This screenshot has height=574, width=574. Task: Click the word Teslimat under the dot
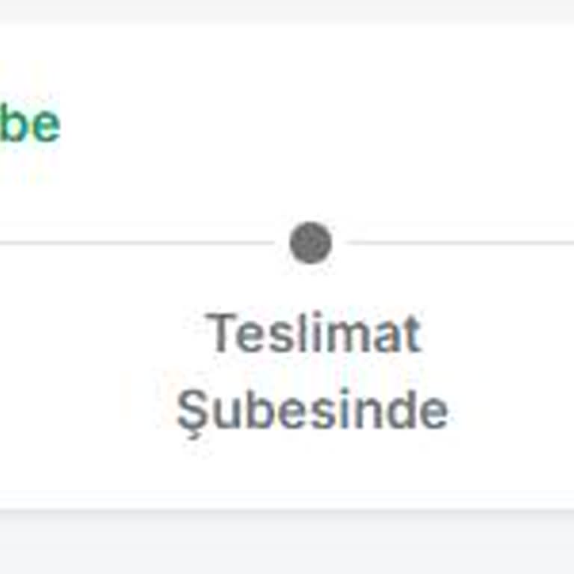coord(313,333)
